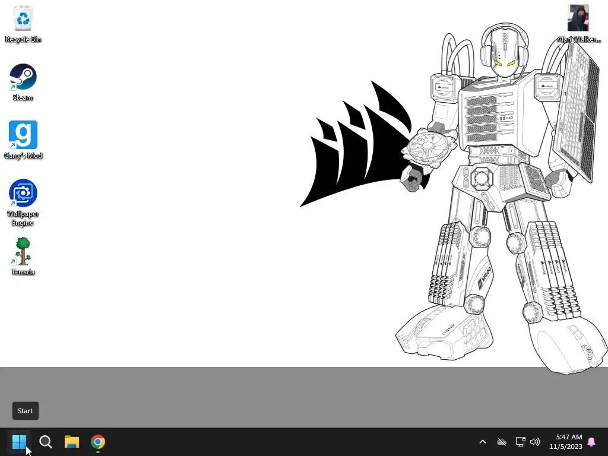Click the Wallpaper Engine label text

[23, 218]
